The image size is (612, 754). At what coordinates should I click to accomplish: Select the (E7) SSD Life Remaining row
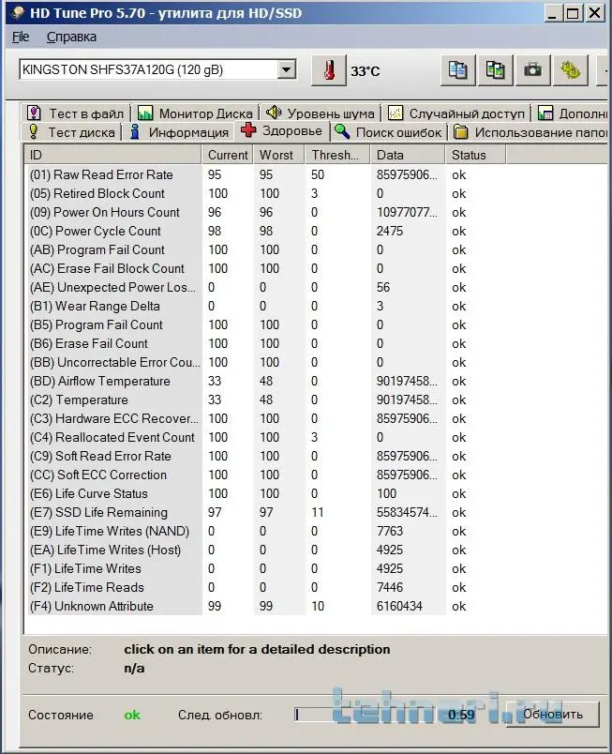[x=315, y=512]
